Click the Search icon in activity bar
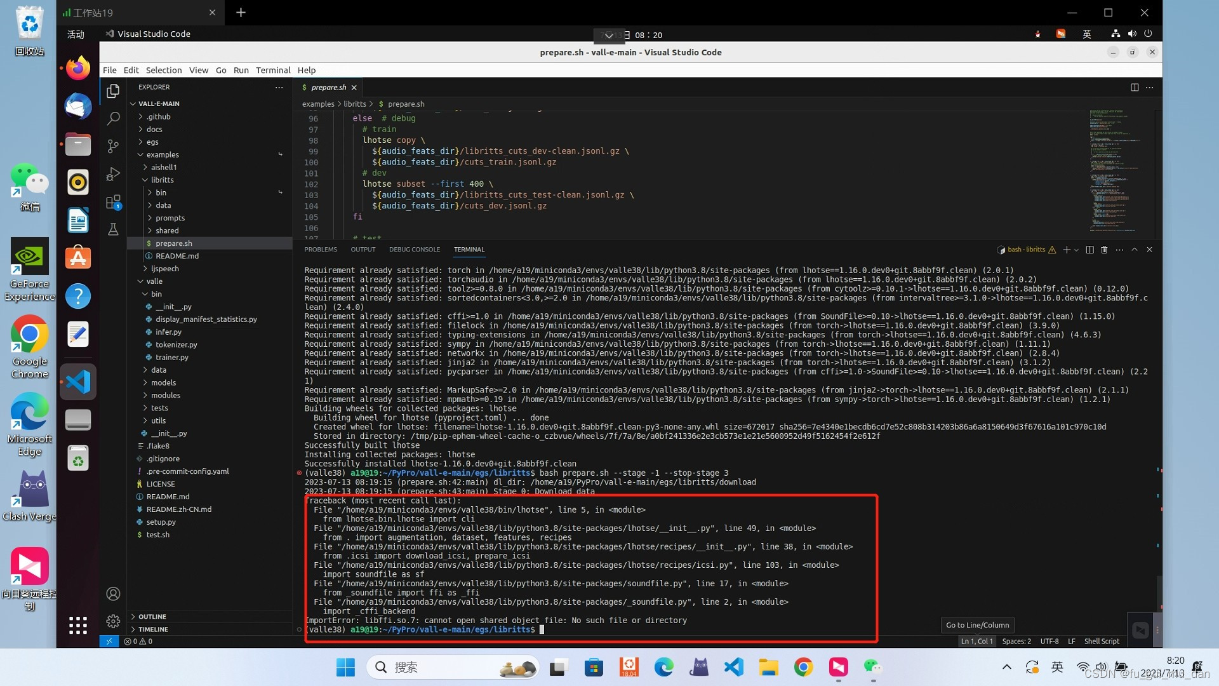The height and width of the screenshot is (686, 1219). pos(113,118)
